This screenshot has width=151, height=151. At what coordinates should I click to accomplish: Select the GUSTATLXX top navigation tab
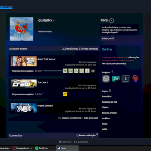(x=6, y=7)
